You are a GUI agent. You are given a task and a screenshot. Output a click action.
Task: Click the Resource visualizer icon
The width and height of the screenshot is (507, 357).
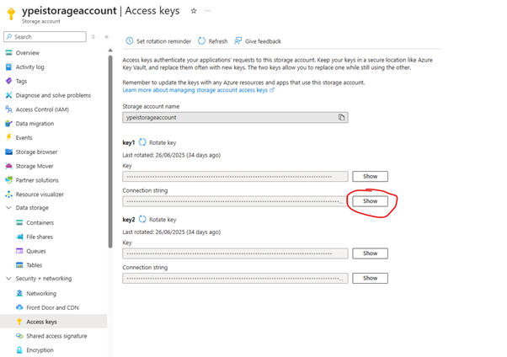point(8,194)
